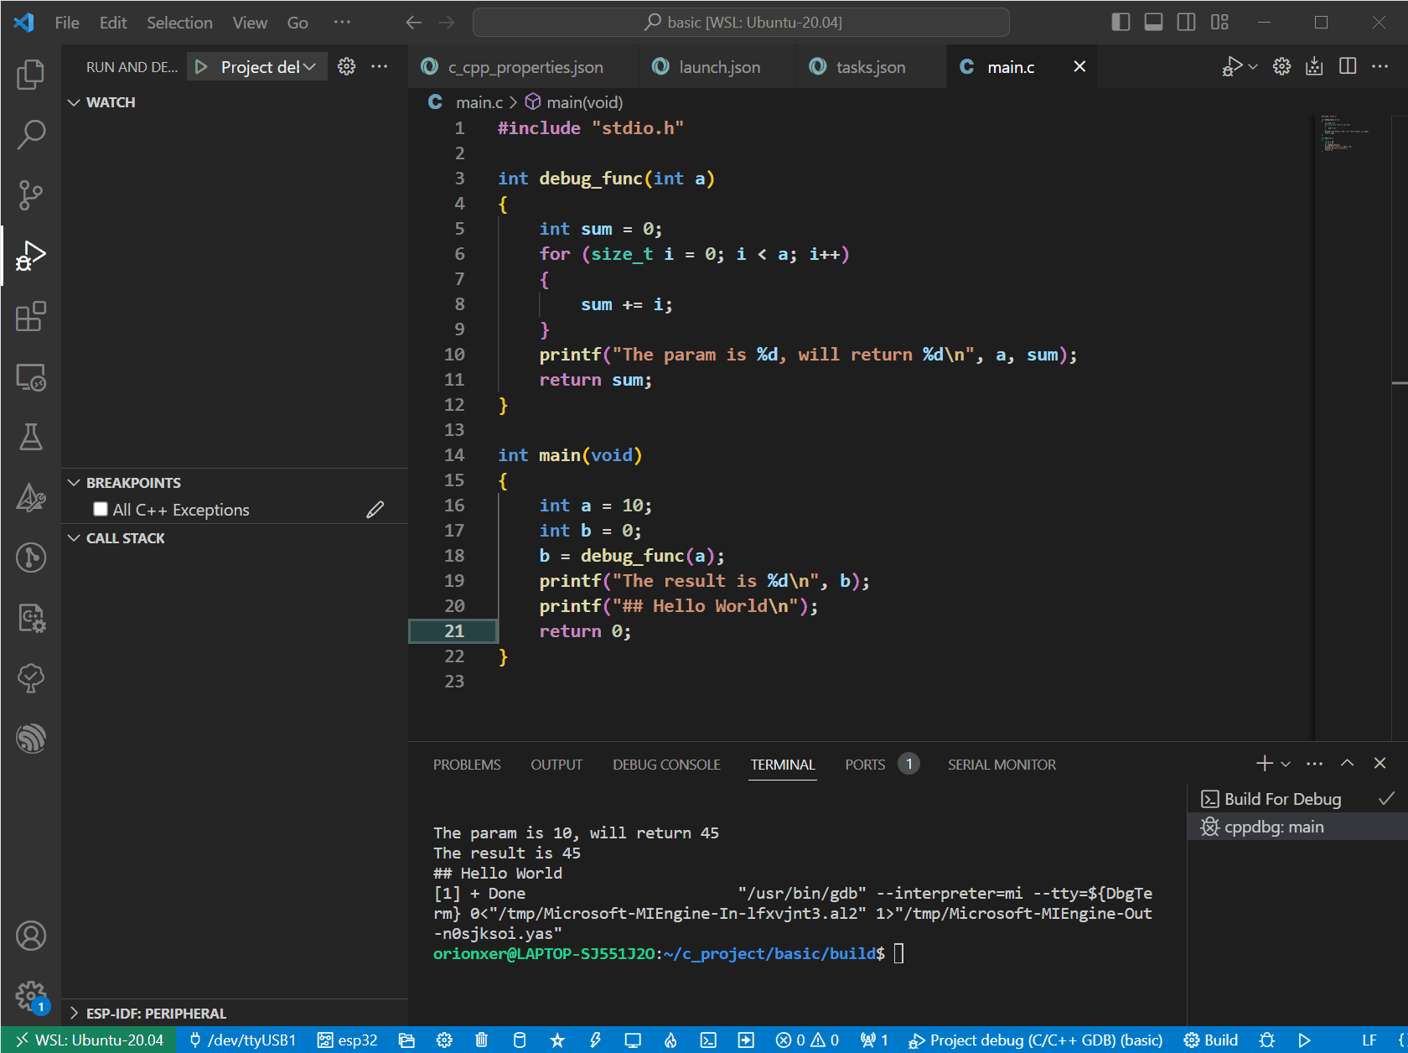This screenshot has width=1408, height=1053.
Task: Open the Selection menu
Action: 179,23
